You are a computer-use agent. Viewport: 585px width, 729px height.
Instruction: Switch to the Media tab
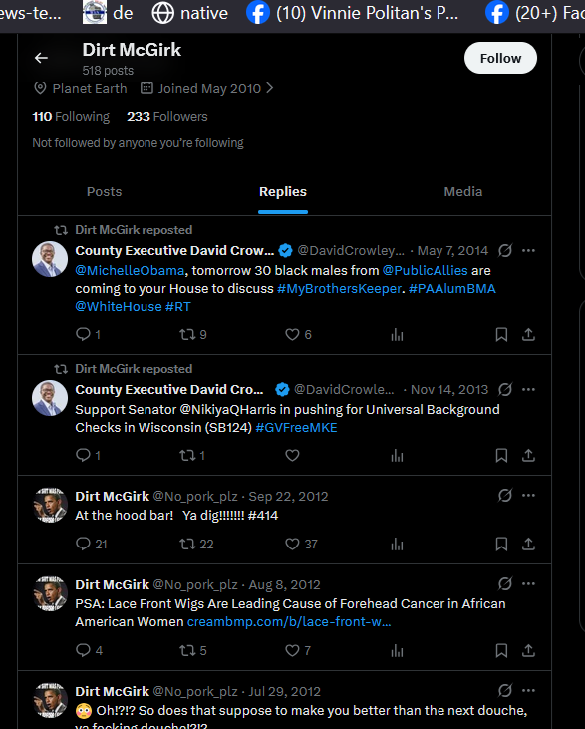(x=462, y=192)
